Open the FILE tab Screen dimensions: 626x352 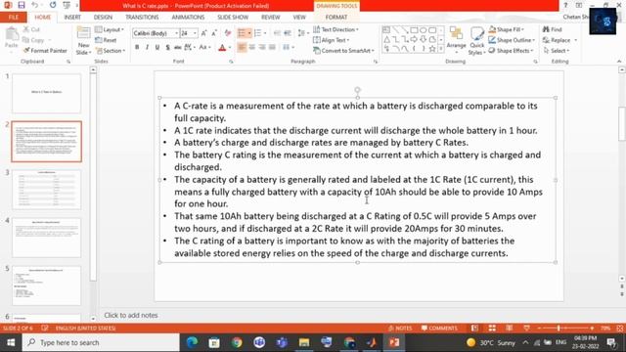tap(13, 18)
